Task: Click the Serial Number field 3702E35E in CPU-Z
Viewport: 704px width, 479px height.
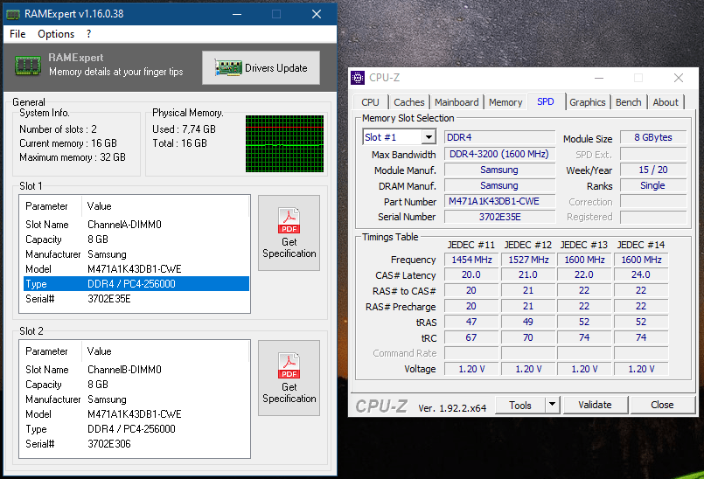Action: click(x=499, y=217)
